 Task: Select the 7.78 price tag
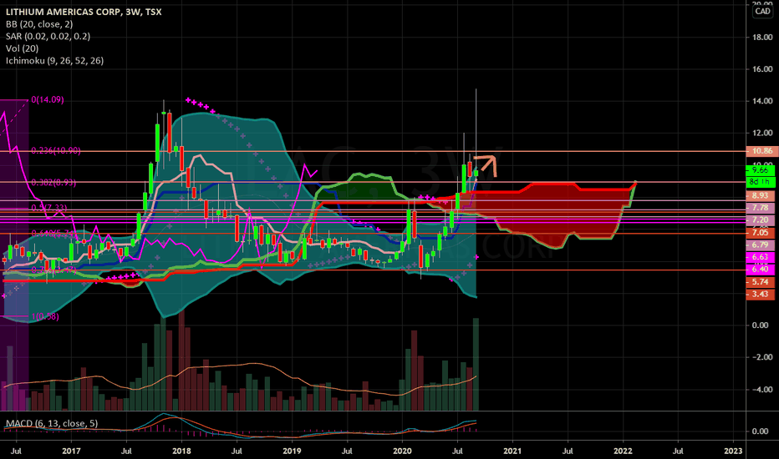[760, 208]
